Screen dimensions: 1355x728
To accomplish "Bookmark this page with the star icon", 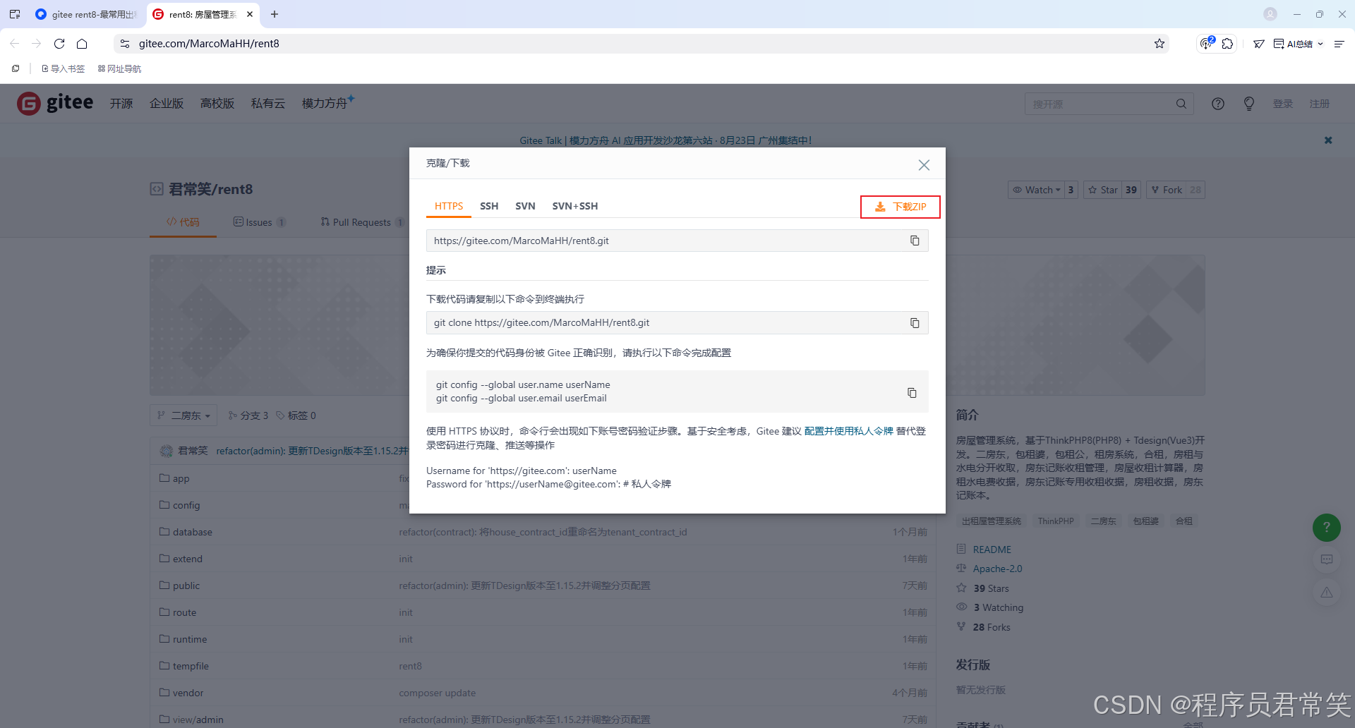I will coord(1159,44).
